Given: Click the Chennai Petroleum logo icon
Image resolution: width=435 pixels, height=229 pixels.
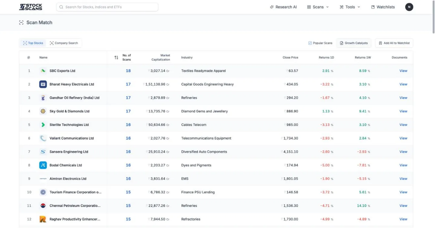Looking at the screenshot, I should click(43, 206).
